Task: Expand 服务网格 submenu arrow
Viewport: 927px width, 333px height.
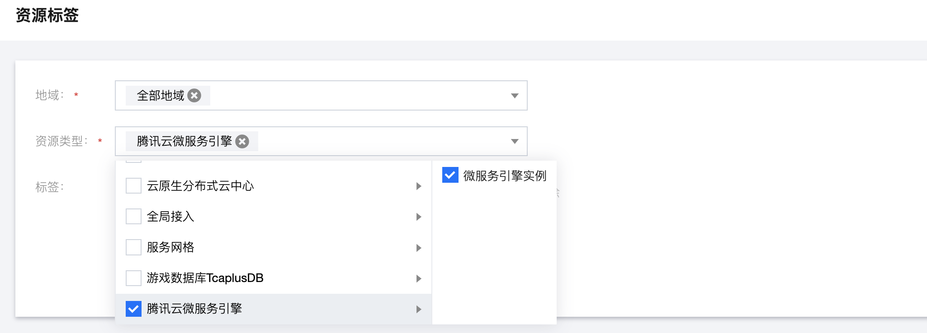Action: pos(419,248)
